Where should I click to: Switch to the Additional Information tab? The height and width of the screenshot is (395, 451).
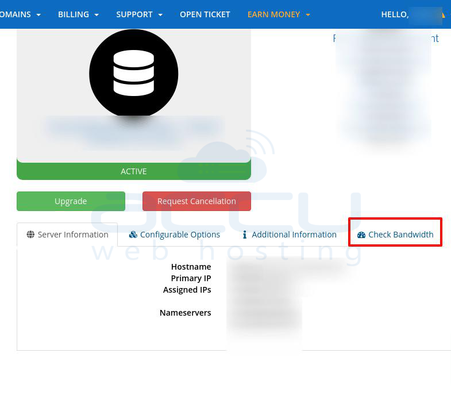294,235
